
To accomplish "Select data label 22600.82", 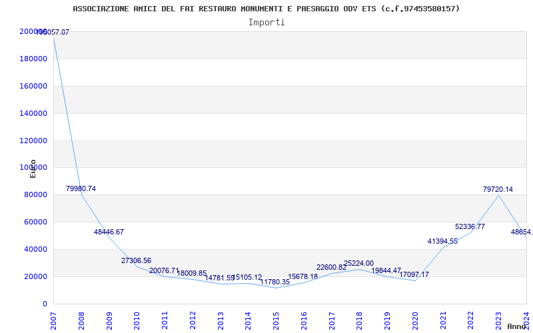I will click(x=331, y=268).
